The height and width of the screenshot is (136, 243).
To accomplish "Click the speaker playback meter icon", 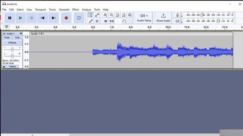I will pos(177,21).
